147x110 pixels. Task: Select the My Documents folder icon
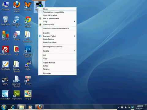point(28,36)
